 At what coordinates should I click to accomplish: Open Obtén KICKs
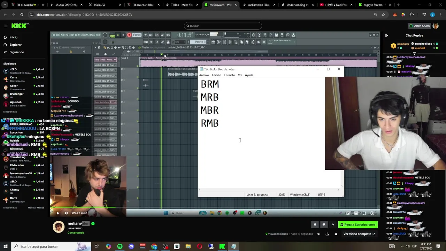pos(420,26)
